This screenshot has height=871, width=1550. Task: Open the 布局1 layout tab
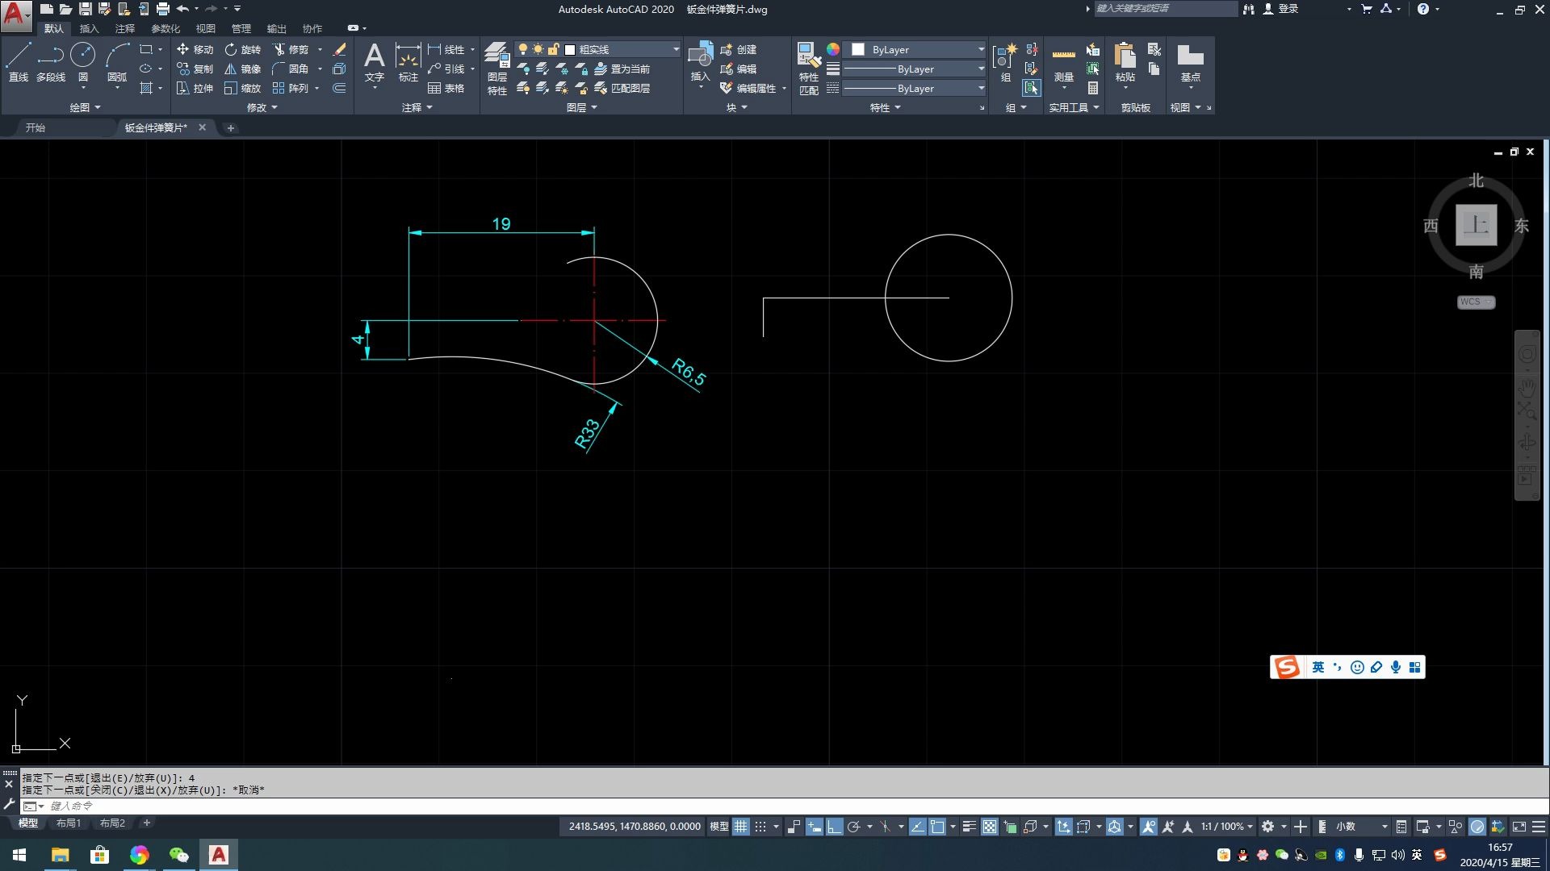69,823
